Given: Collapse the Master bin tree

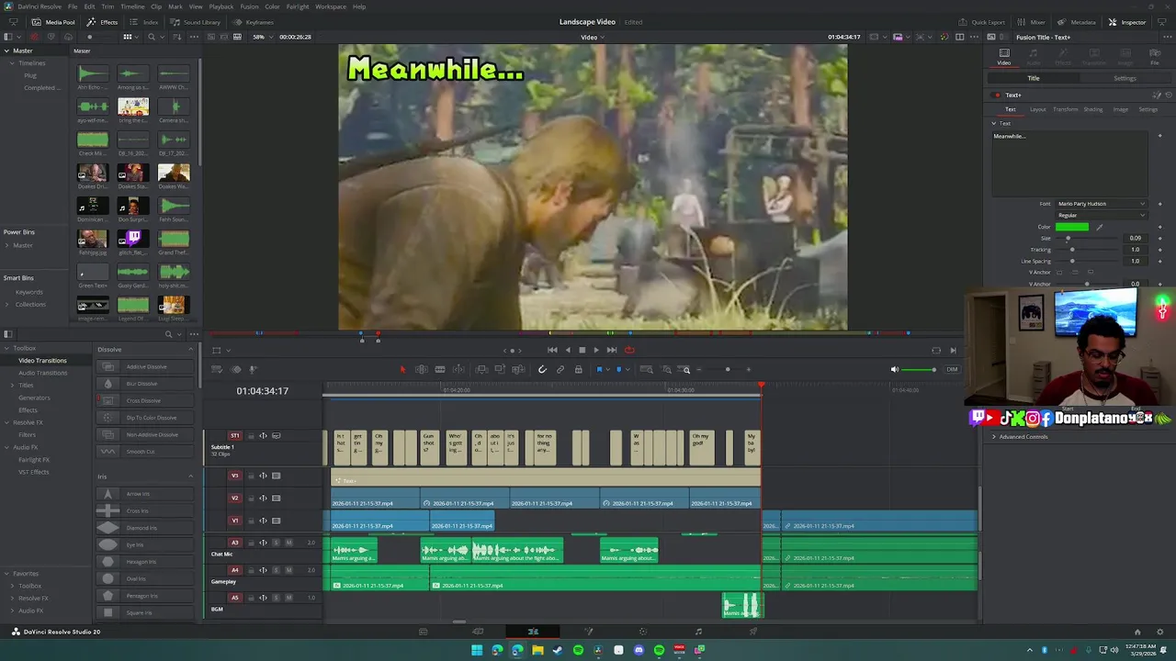Looking at the screenshot, I should pos(6,50).
